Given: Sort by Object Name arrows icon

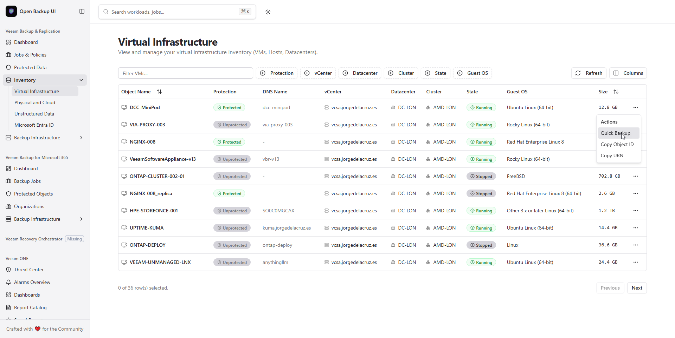Looking at the screenshot, I should click(x=159, y=92).
